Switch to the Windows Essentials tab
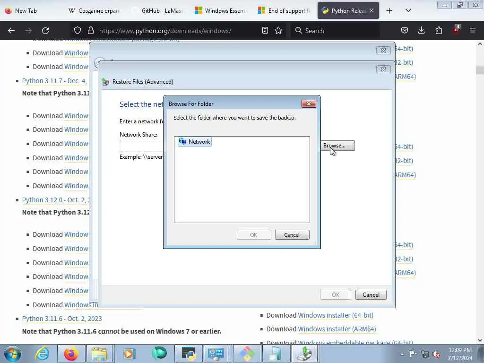This screenshot has width=484, height=363. tap(221, 11)
